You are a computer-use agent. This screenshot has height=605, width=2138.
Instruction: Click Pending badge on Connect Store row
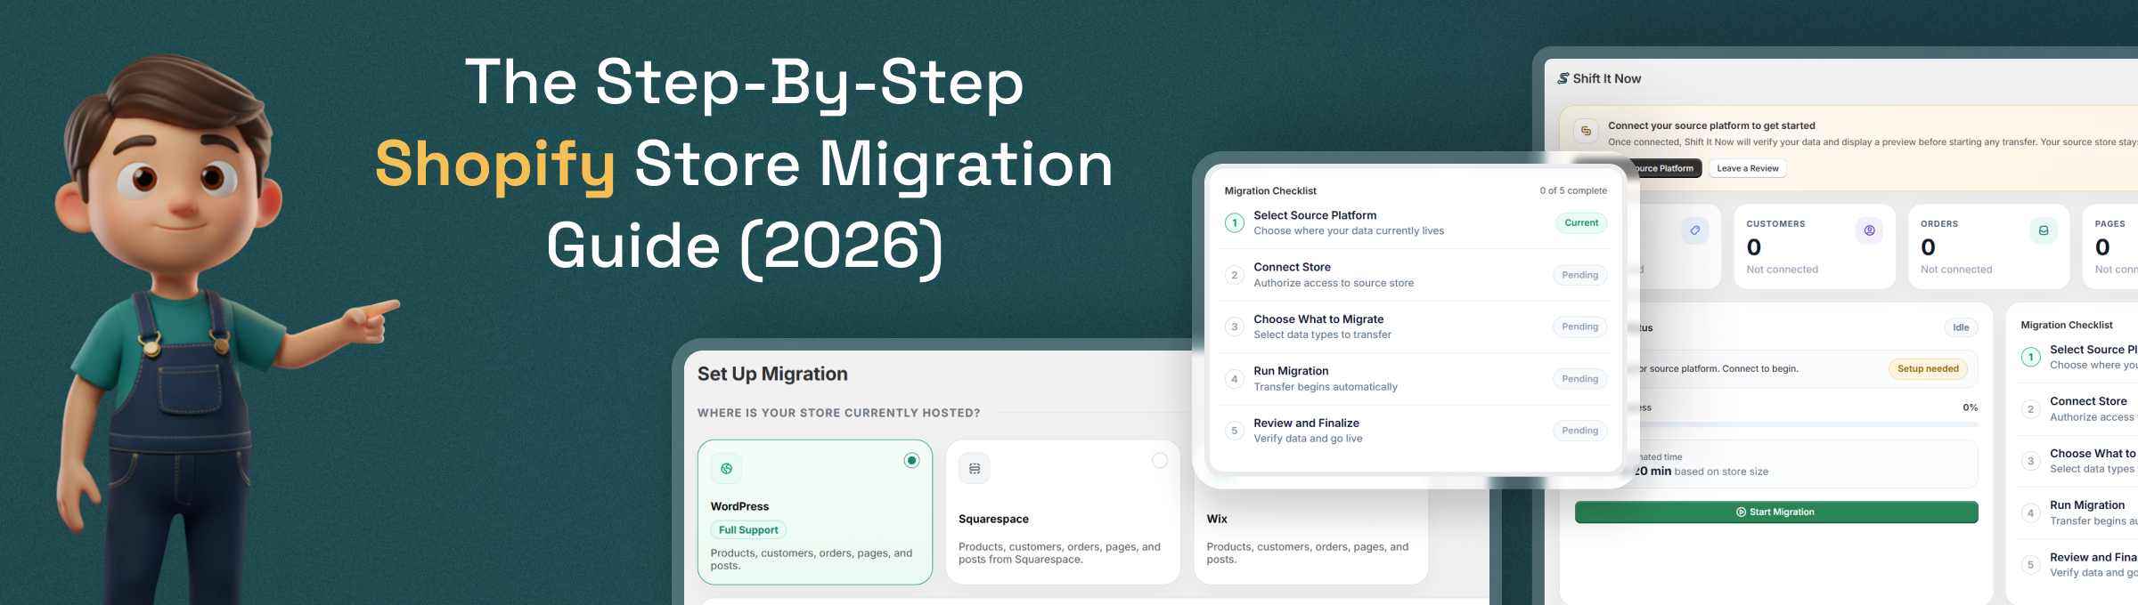click(x=1580, y=275)
